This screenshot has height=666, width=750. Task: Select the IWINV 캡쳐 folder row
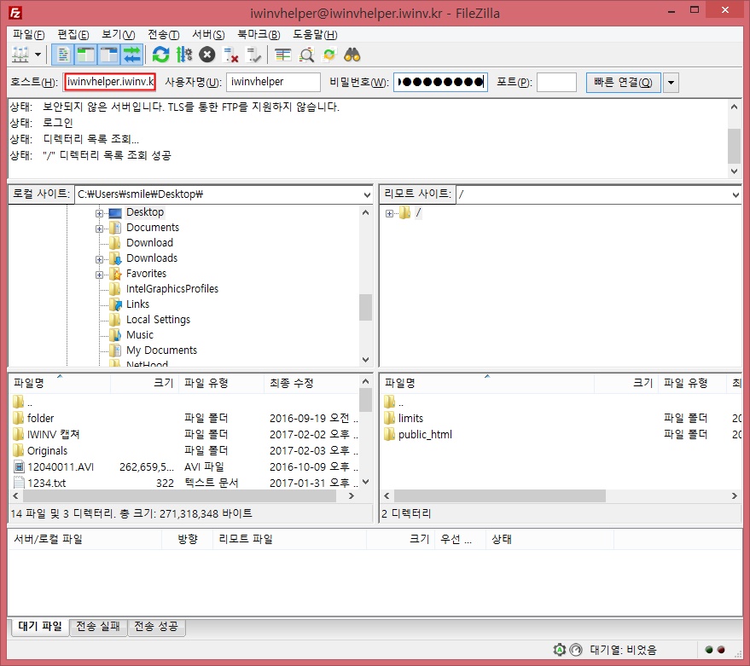pos(184,435)
